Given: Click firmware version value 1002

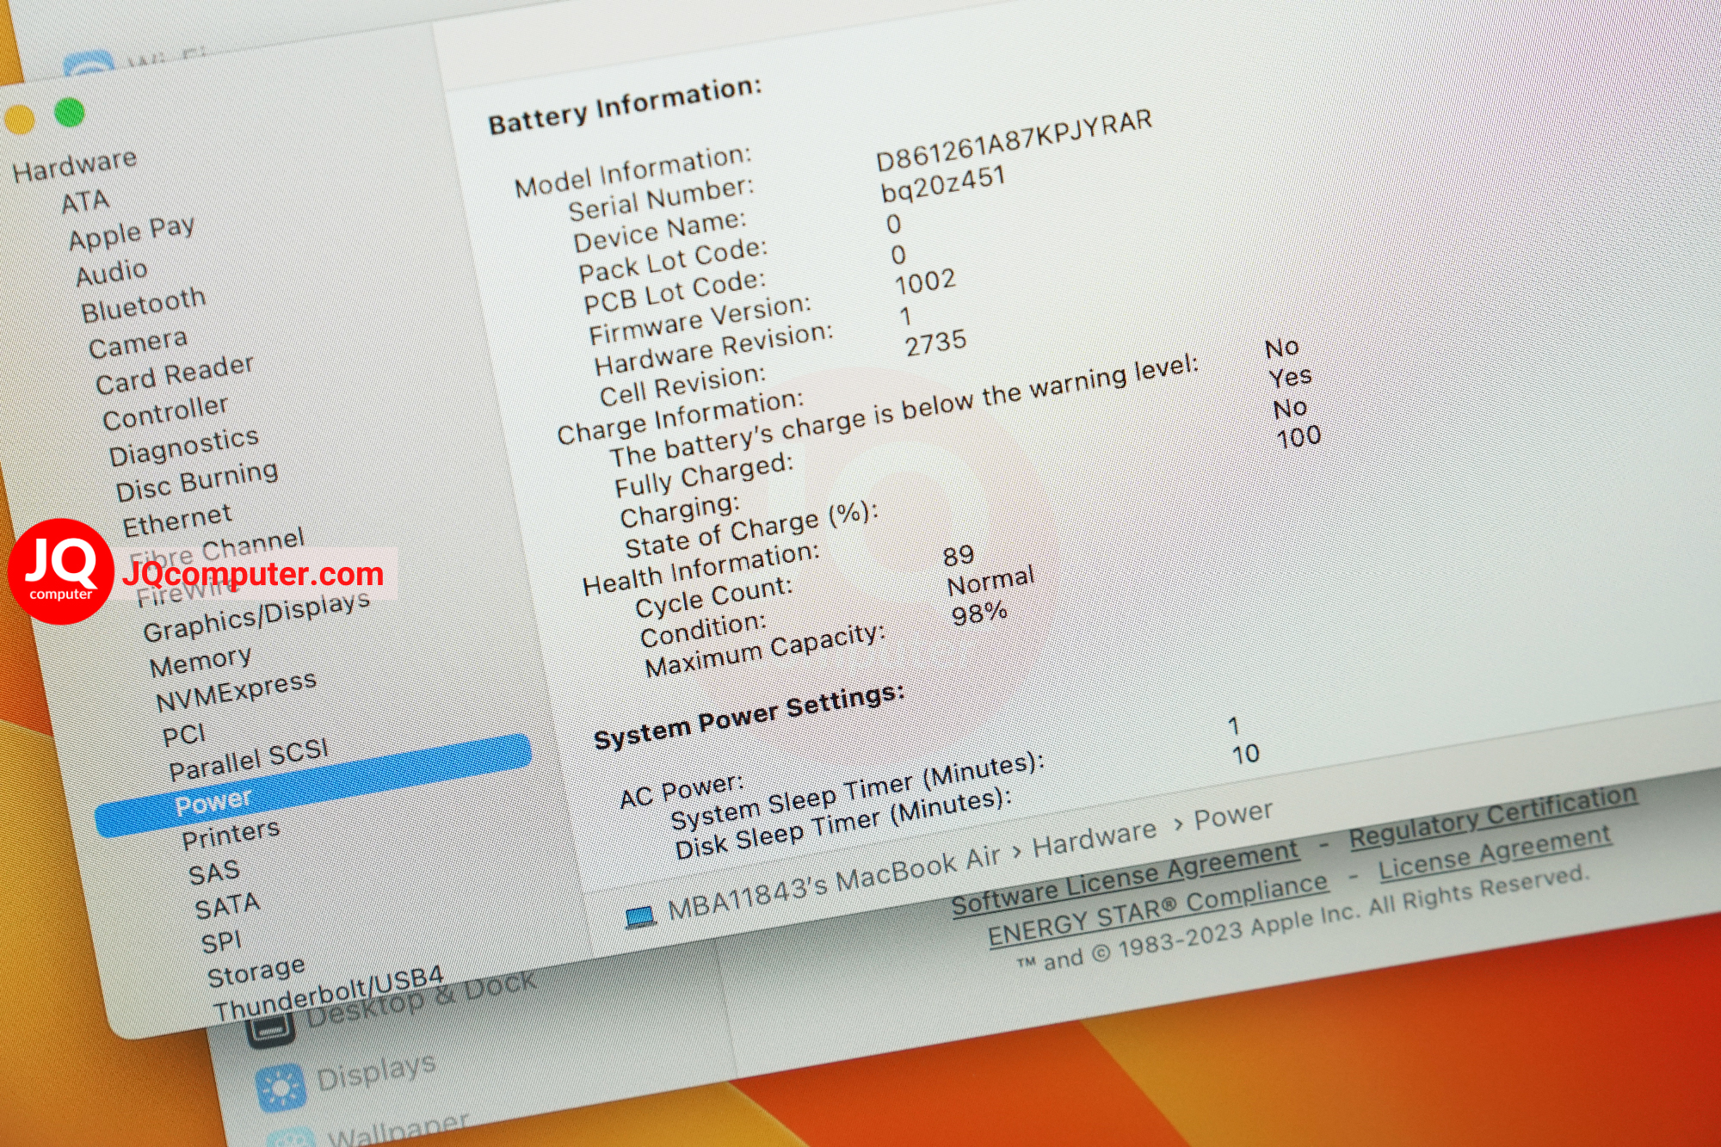Looking at the screenshot, I should point(925,283).
